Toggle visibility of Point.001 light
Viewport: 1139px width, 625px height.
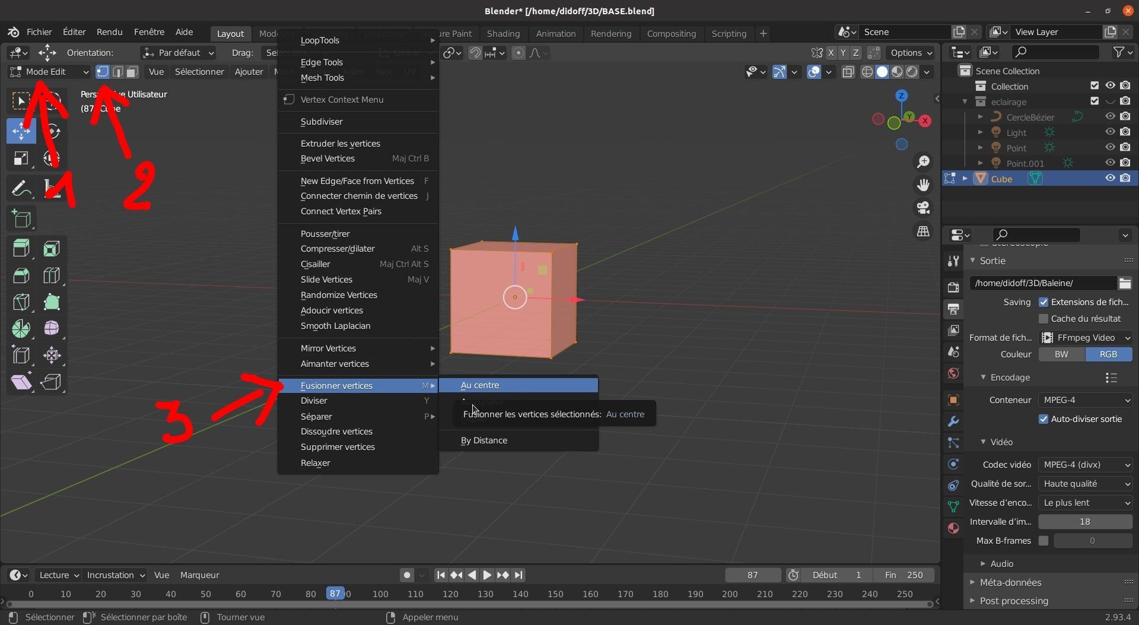coord(1110,163)
